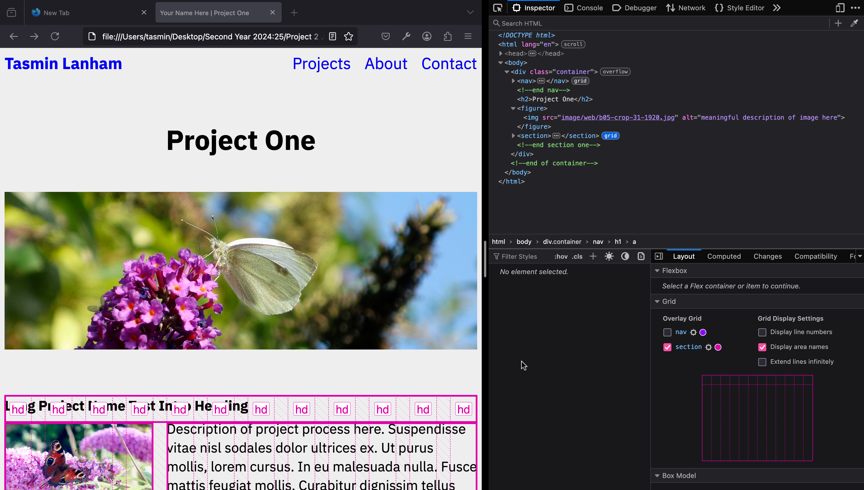Click the Projects navigation link
The width and height of the screenshot is (864, 490).
[x=321, y=64]
